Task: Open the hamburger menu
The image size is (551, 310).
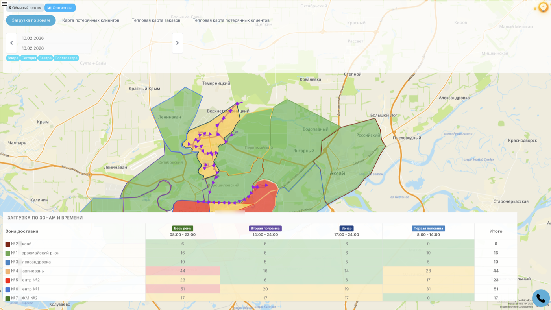Action: (x=5, y=4)
